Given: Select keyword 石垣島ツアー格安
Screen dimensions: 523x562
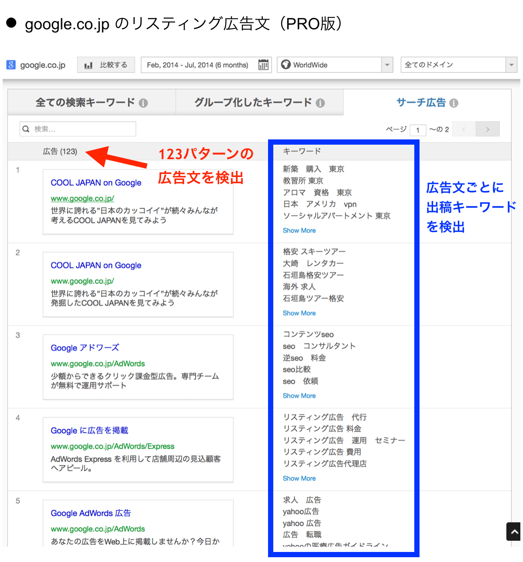Looking at the screenshot, I should coord(313,298).
